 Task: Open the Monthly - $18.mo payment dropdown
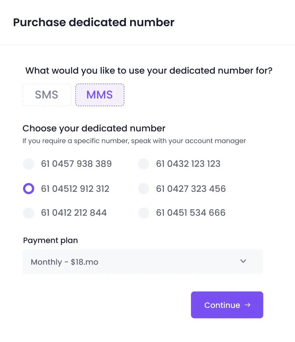click(143, 261)
